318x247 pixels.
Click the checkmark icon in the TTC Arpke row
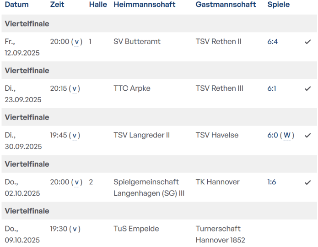[307, 88]
